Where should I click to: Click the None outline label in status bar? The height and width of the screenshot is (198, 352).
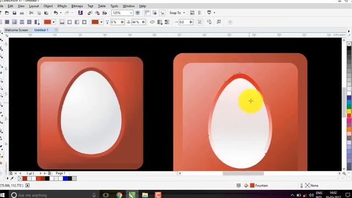click(x=314, y=185)
